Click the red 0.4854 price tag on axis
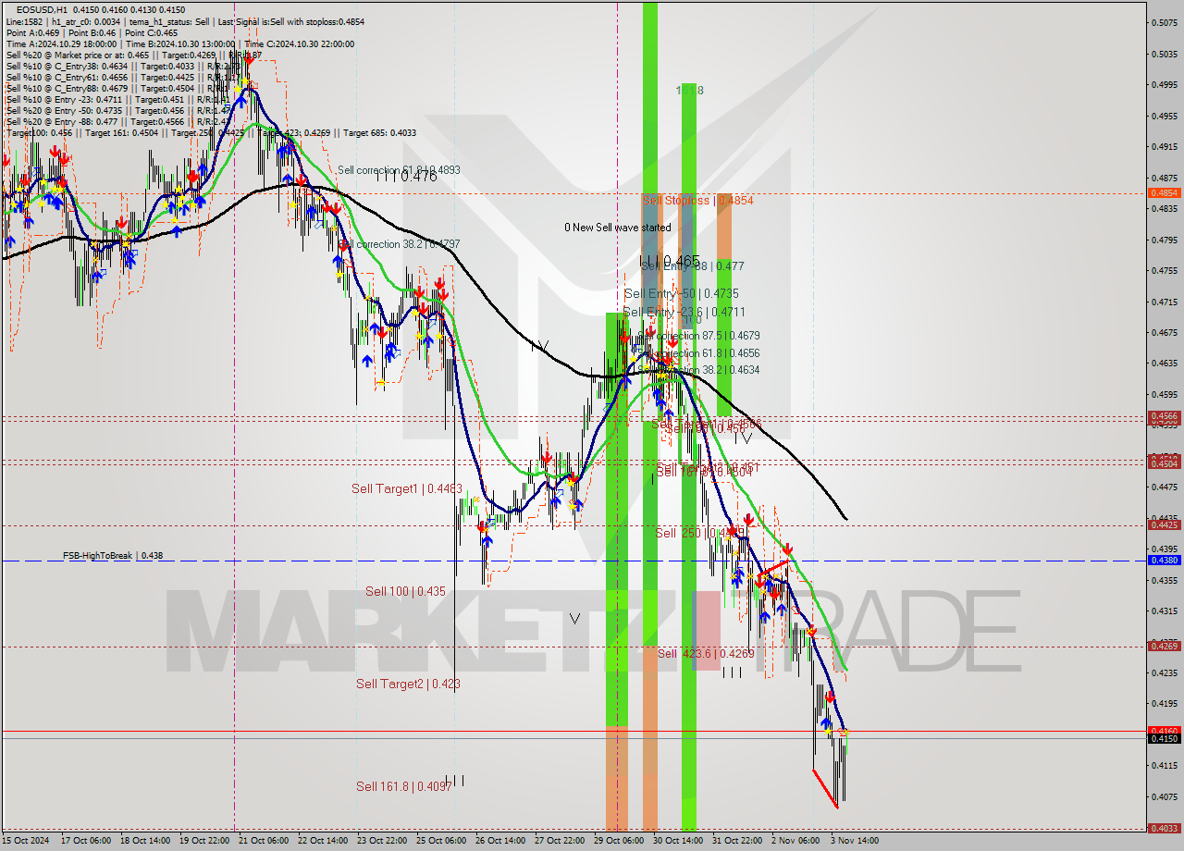Image resolution: width=1184 pixels, height=851 pixels. point(1164,192)
